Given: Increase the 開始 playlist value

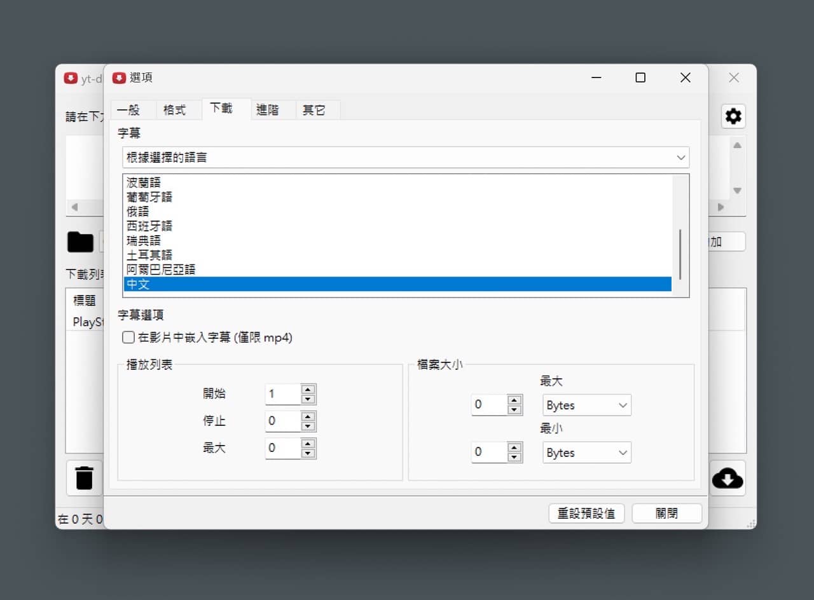Looking at the screenshot, I should (x=308, y=390).
